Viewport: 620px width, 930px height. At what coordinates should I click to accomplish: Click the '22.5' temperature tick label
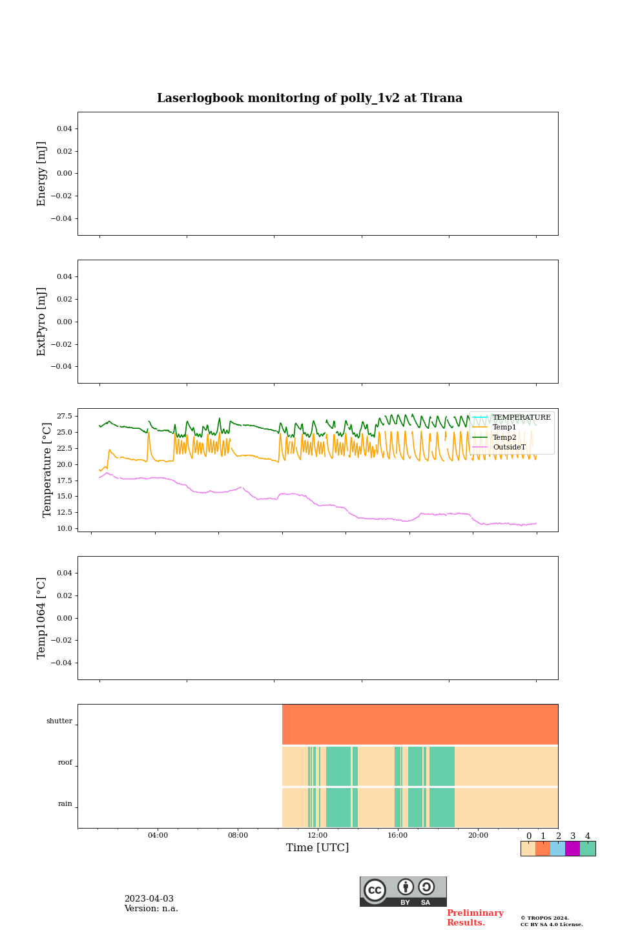(65, 449)
